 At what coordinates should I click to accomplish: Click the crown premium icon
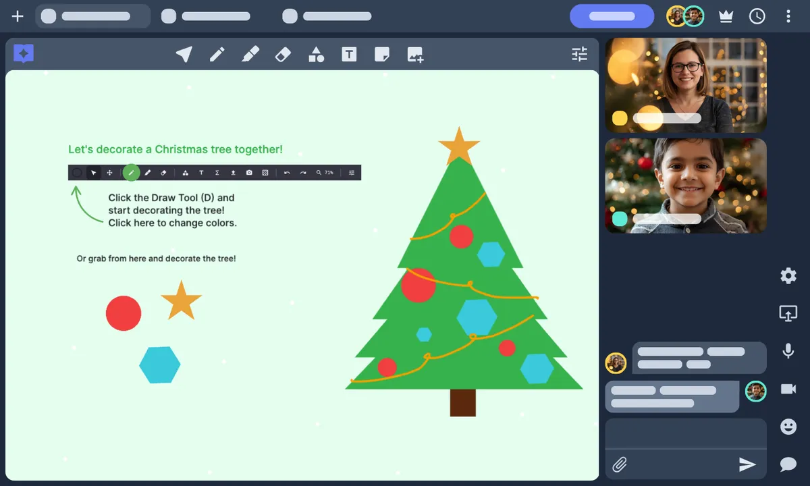726,17
